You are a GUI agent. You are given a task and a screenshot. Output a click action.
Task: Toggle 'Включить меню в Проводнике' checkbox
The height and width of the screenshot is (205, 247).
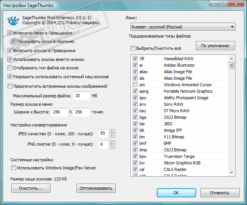pyautogui.click(x=10, y=33)
